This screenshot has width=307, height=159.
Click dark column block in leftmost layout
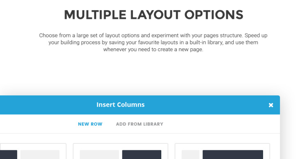click(9, 154)
